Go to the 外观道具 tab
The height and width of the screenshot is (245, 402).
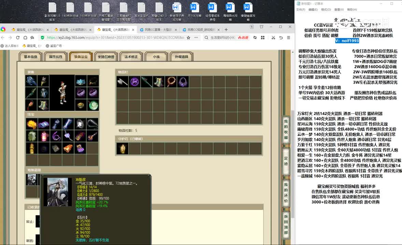(x=181, y=57)
